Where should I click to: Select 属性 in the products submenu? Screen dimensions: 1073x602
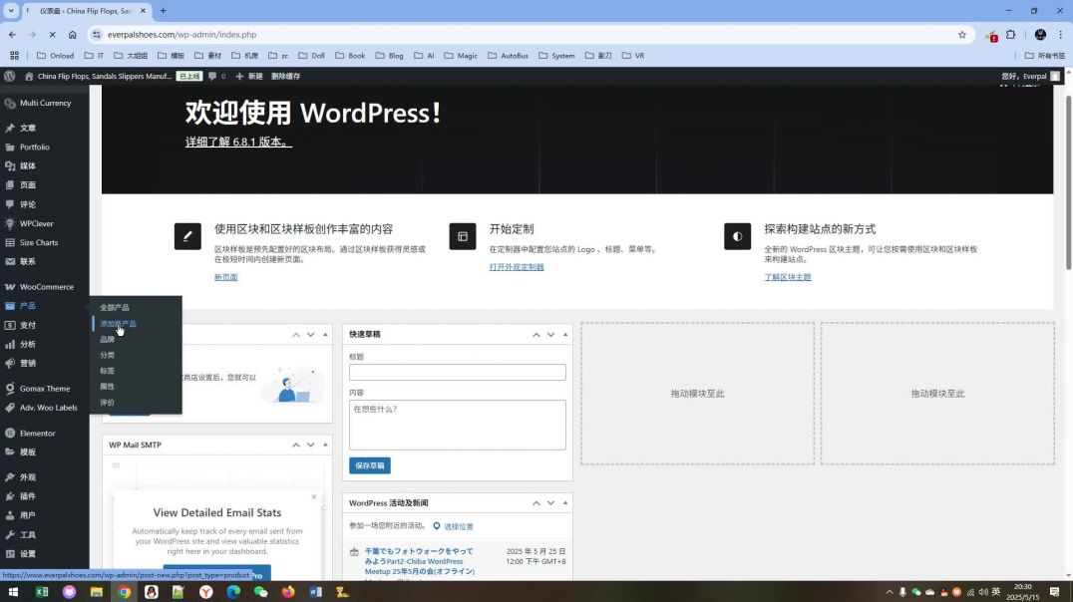point(108,387)
